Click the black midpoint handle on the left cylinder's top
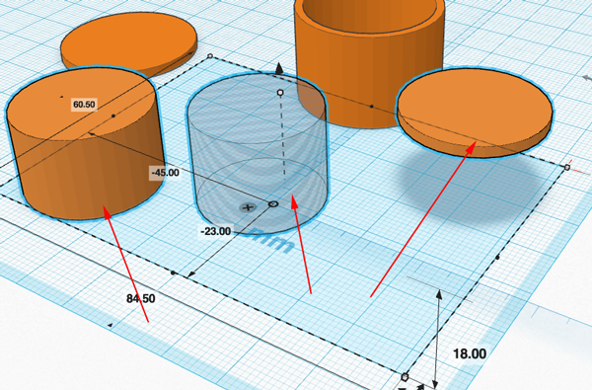 [113, 116]
